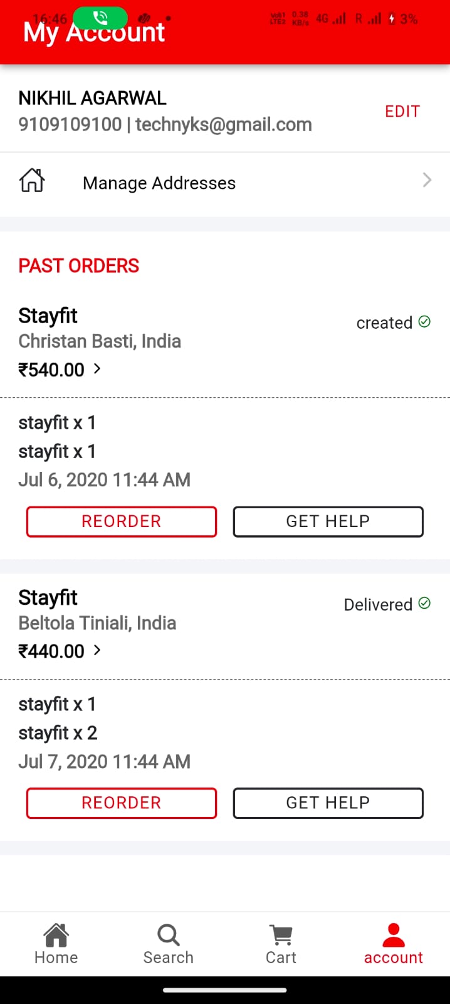Tap the Home icon in bottom navigation
The image size is (450, 1004).
(x=56, y=935)
